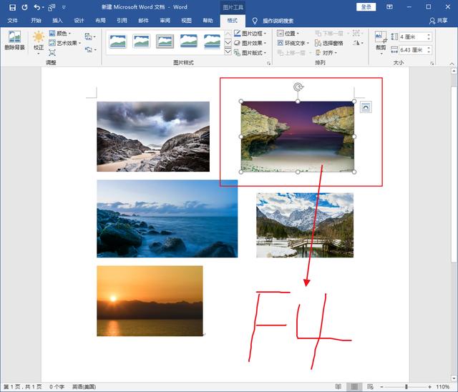This screenshot has width=458, height=392.
Task: Click the rotation handle above the selected picture
Action: point(298,87)
